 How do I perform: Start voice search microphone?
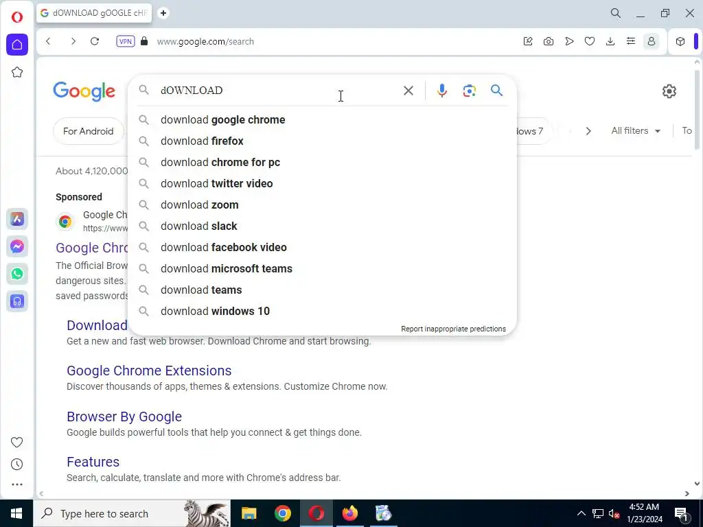441,91
